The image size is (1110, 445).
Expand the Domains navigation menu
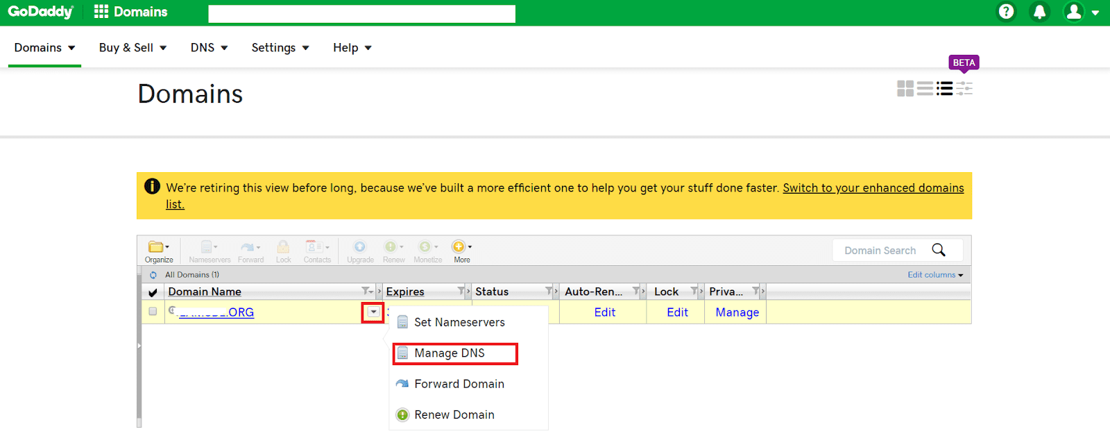44,47
